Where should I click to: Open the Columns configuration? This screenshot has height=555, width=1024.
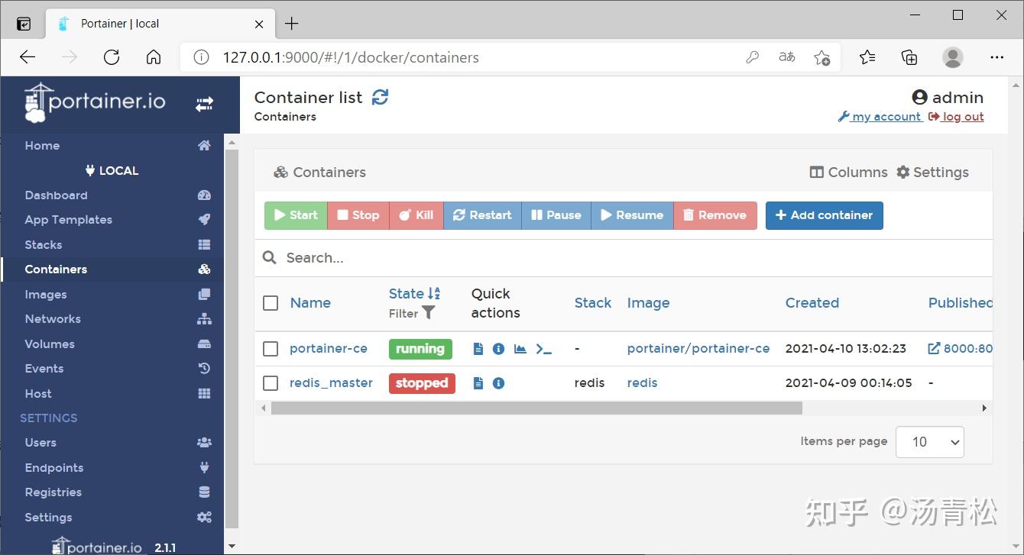tap(848, 172)
